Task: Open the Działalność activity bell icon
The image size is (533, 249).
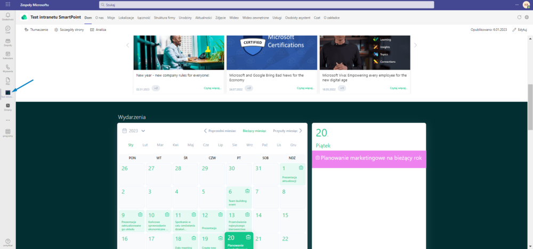Action: (x=7, y=15)
